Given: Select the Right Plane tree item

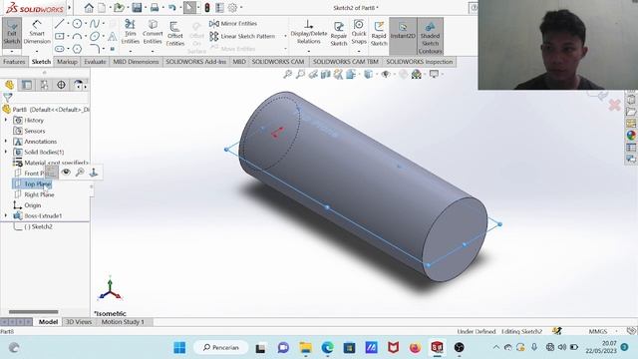Looking at the screenshot, I should pyautogui.click(x=39, y=194).
